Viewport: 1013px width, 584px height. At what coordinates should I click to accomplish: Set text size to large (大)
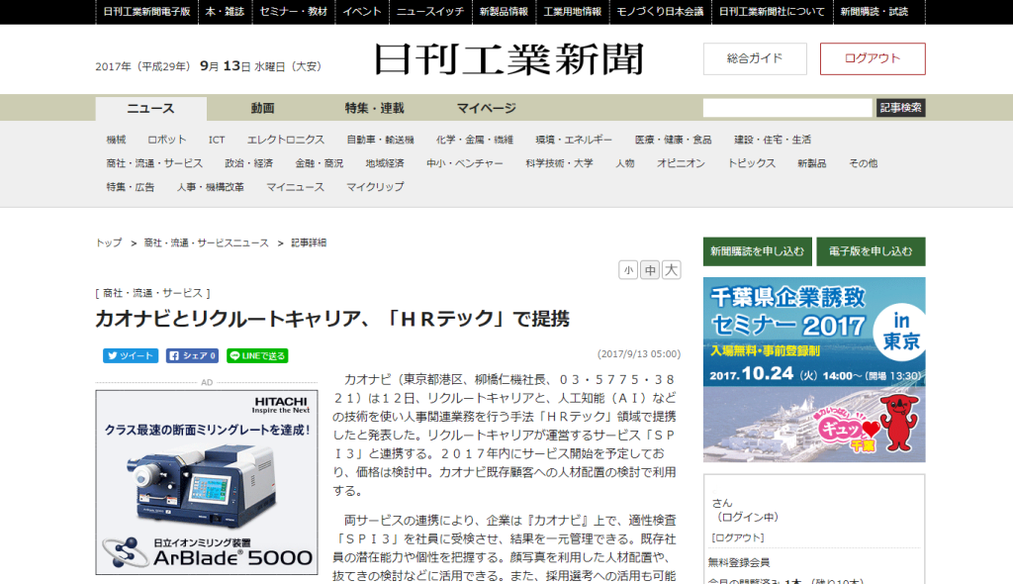coord(672,269)
